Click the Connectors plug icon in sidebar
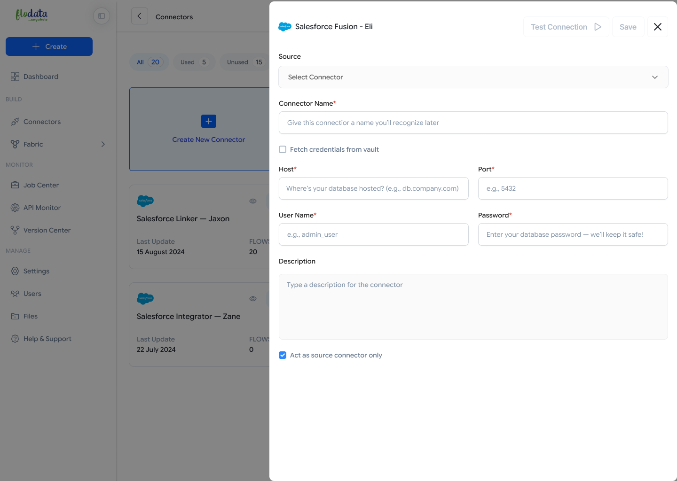This screenshot has height=481, width=677. [15, 122]
